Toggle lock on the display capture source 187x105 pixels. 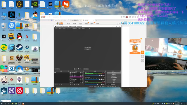(82, 80)
